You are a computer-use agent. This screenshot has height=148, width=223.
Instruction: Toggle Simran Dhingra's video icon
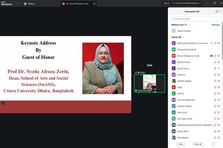pos(219,56)
